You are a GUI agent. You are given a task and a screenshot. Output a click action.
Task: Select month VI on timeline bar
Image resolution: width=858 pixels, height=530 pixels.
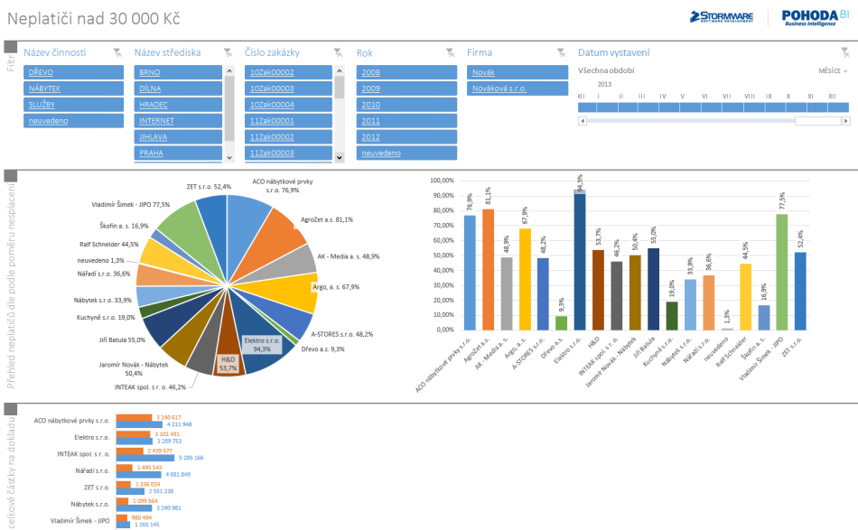point(712,107)
